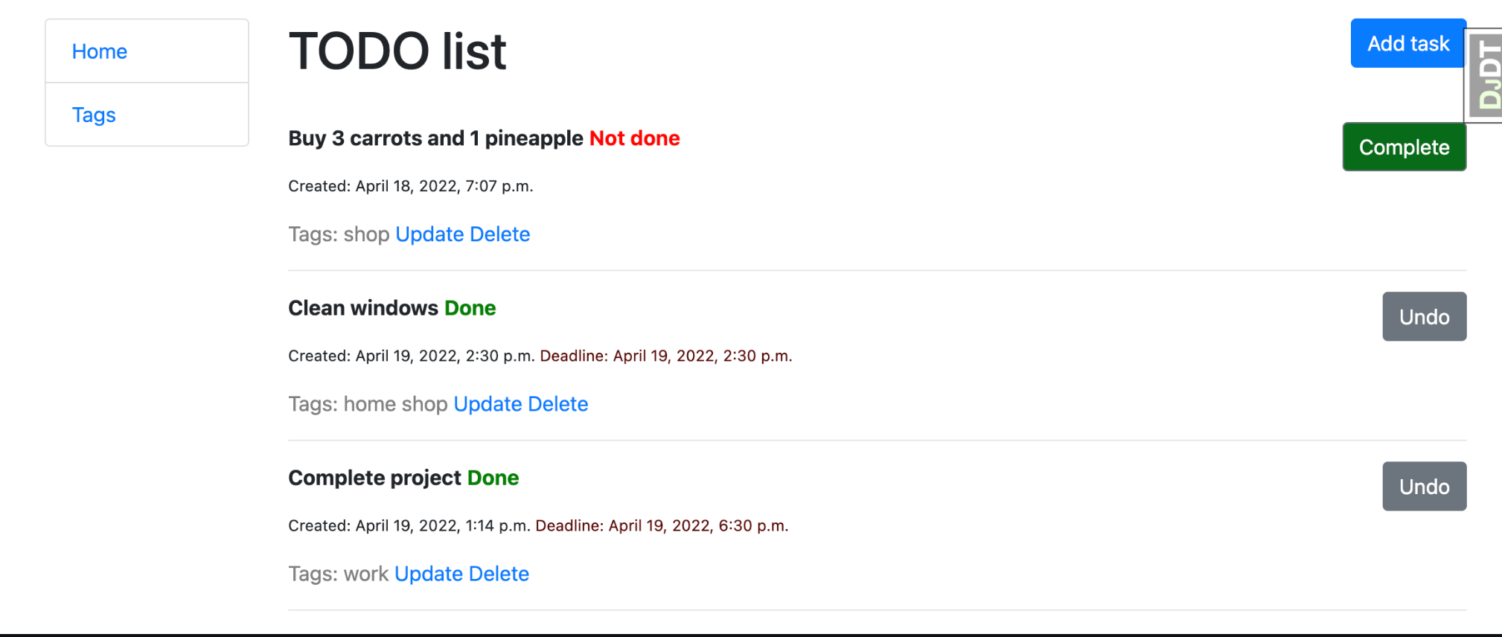Open the Tags sidebar link
This screenshot has height=637, width=1502.
coord(94,115)
